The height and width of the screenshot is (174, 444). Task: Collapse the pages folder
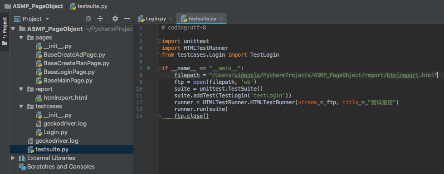tap(21, 38)
